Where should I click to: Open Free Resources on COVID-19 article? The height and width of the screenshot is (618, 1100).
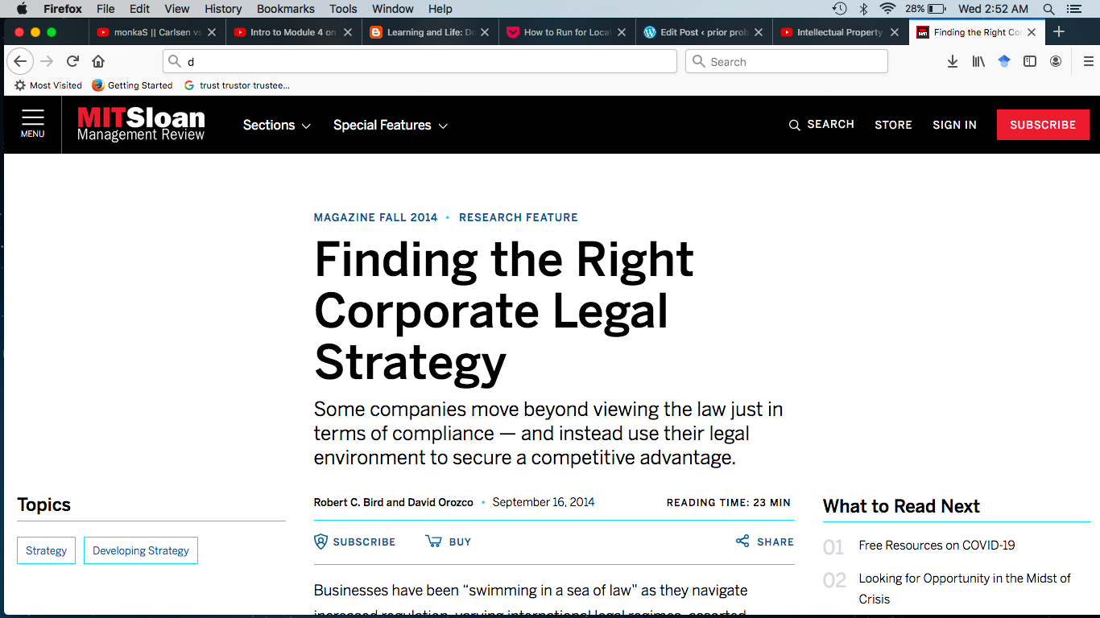click(x=937, y=546)
